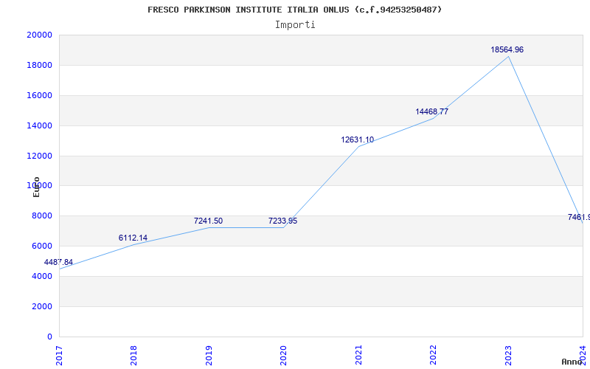Select the 14468.77 data label
This screenshot has width=590, height=369.
pos(431,111)
